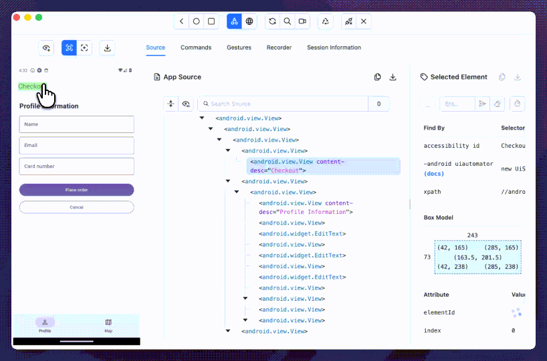Collapse the topmost android.view.View tree node
The height and width of the screenshot is (361, 547).
[x=202, y=118]
